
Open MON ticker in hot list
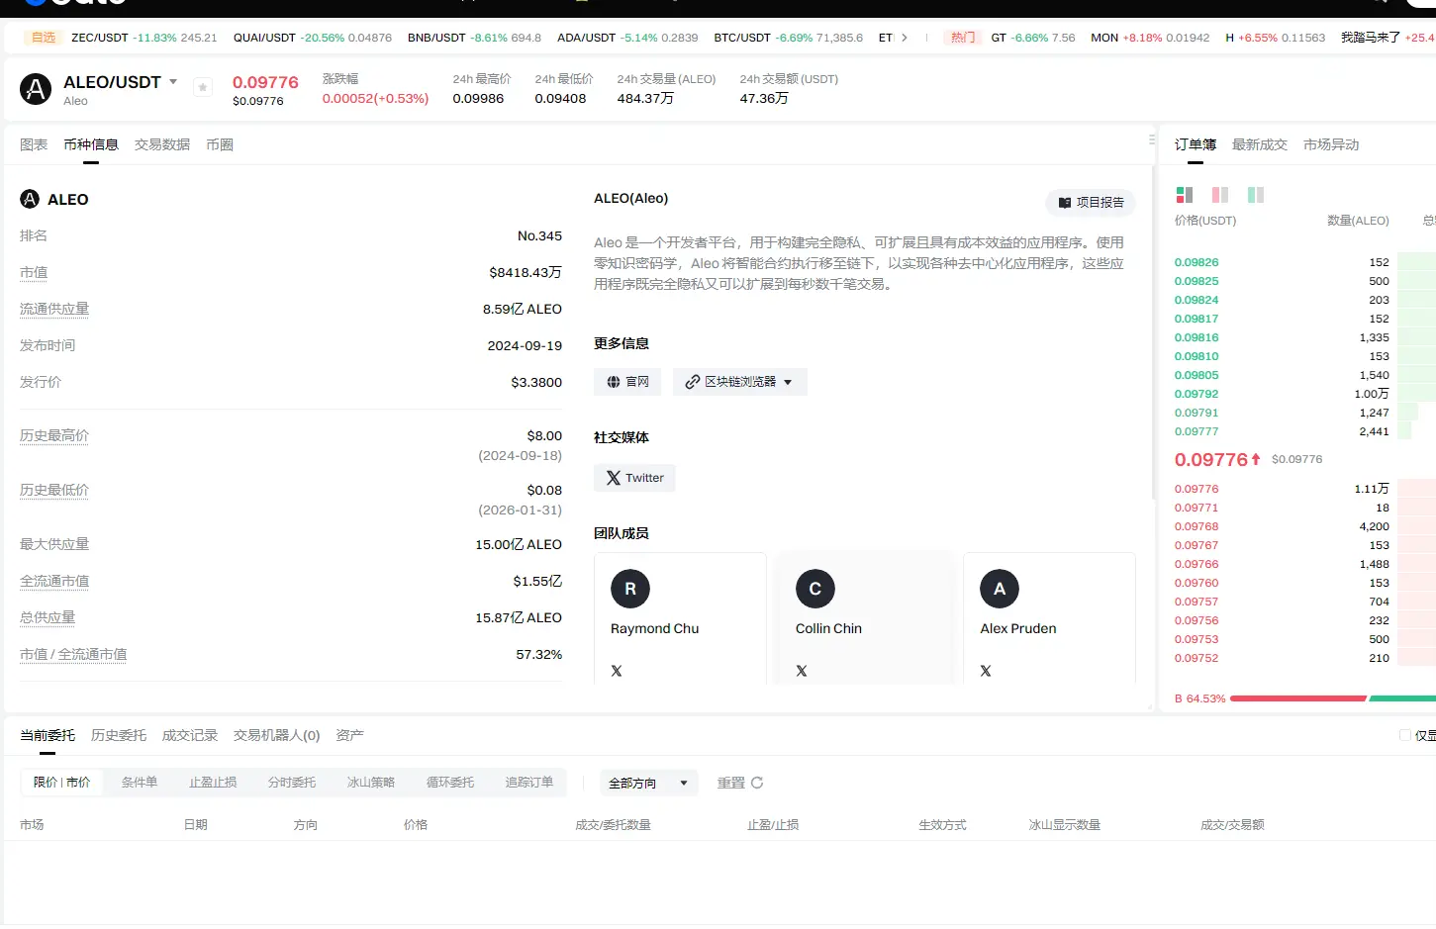click(x=1150, y=38)
